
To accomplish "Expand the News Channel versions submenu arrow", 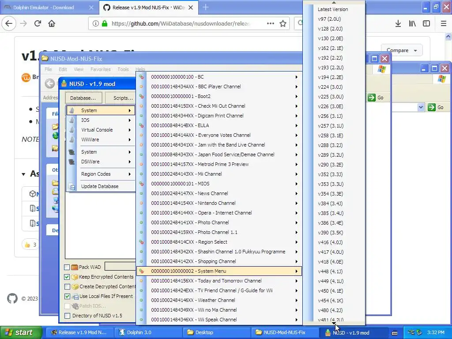I will pyautogui.click(x=296, y=193).
